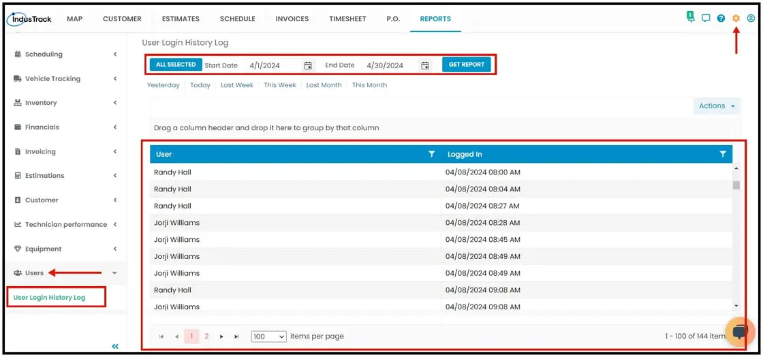Viewport: 763px width, 357px height.
Task: Expand the Customer sidebar section chevron
Action: tap(115, 200)
